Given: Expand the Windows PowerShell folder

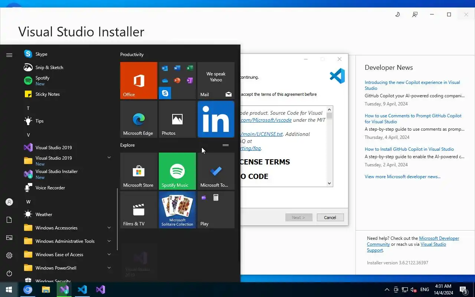Looking at the screenshot, I should [69, 268].
